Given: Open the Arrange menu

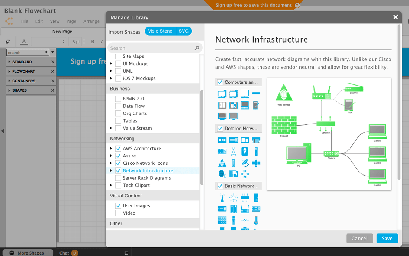Looking at the screenshot, I should click(x=91, y=21).
